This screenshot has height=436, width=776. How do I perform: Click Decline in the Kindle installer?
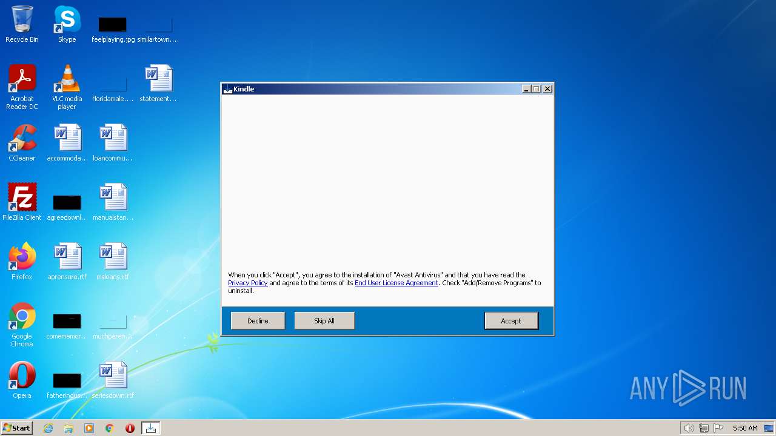click(x=258, y=321)
